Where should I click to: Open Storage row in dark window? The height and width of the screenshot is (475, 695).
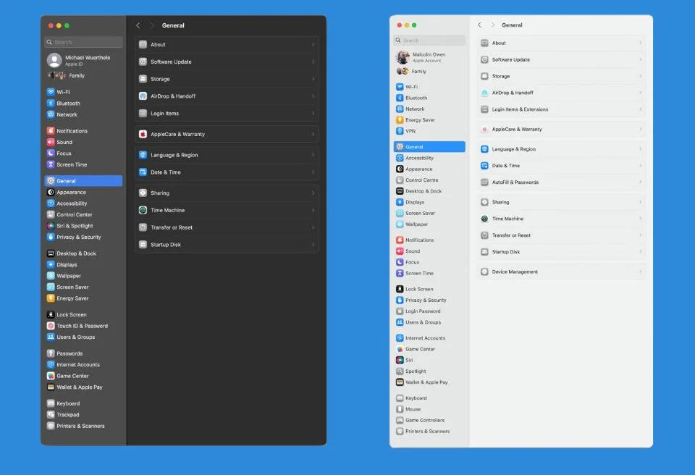point(227,79)
